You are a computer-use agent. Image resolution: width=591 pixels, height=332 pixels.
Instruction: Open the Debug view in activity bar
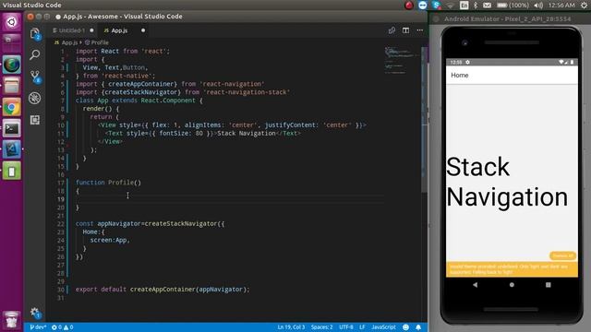tap(35, 99)
